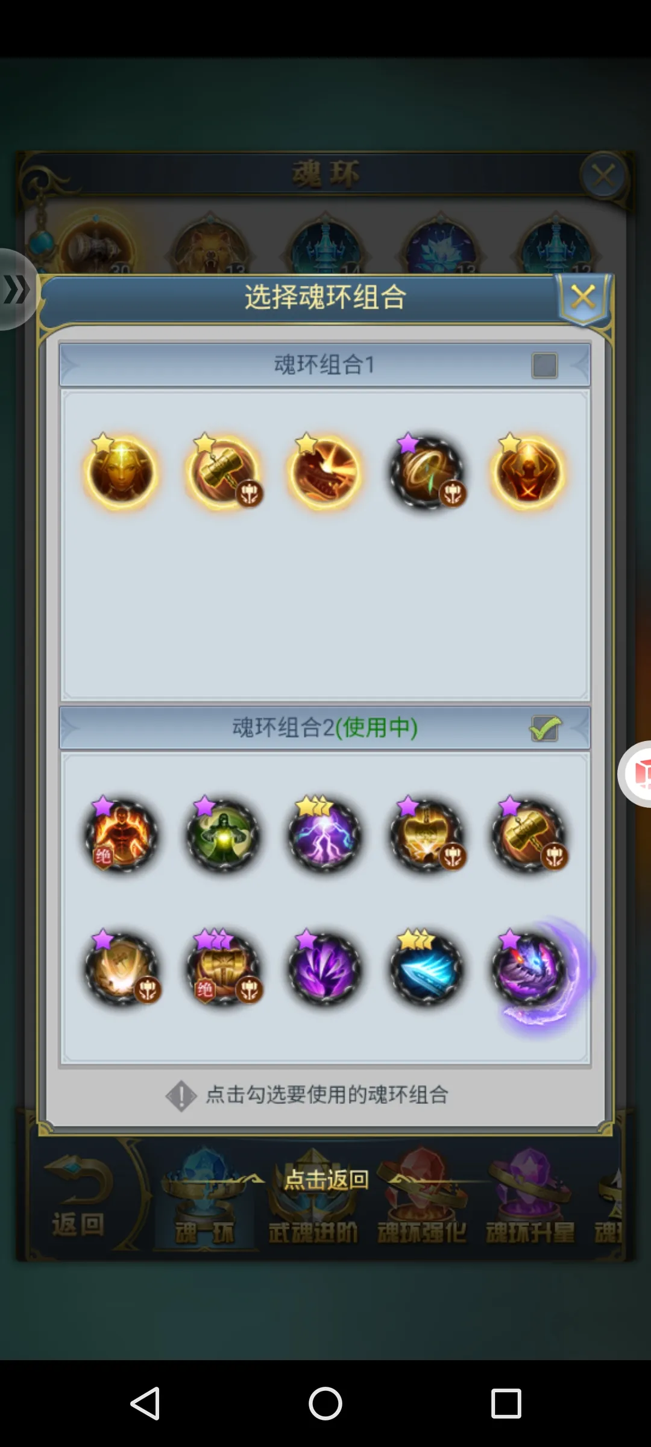Close the 选择魂环组合 dialog
This screenshot has height=1447, width=651.
583,297
